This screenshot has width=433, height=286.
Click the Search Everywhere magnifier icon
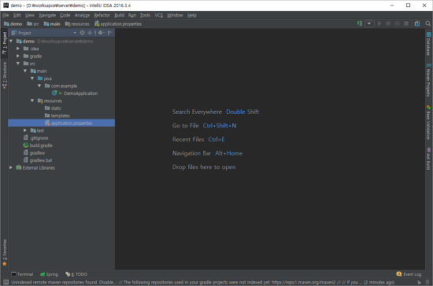(427, 24)
